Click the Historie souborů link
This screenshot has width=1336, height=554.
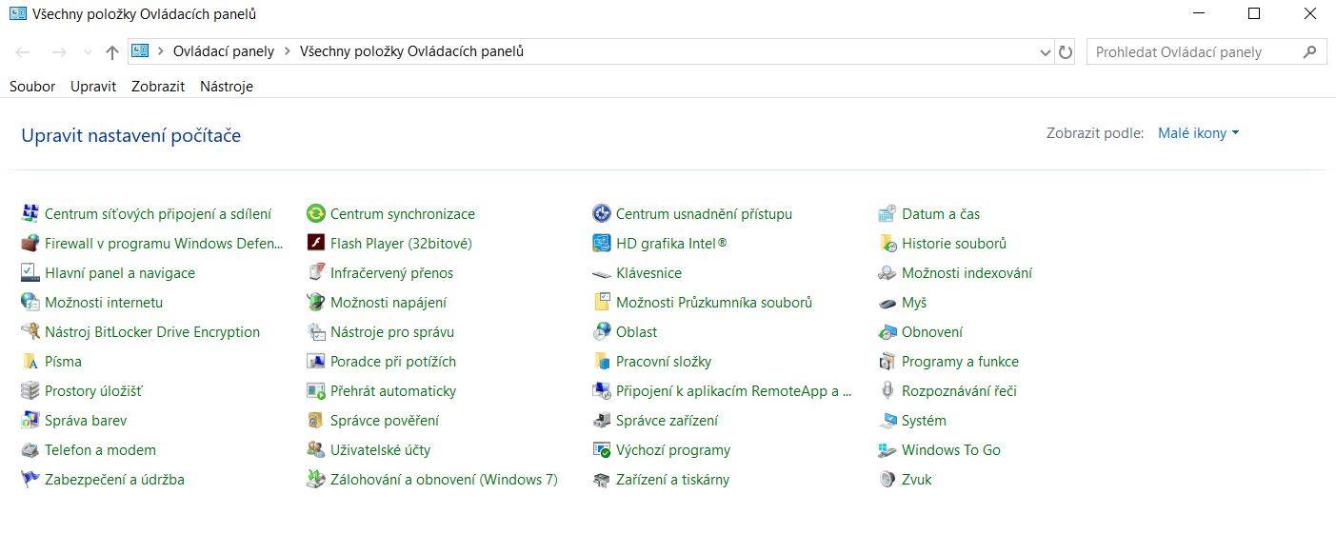tap(954, 244)
